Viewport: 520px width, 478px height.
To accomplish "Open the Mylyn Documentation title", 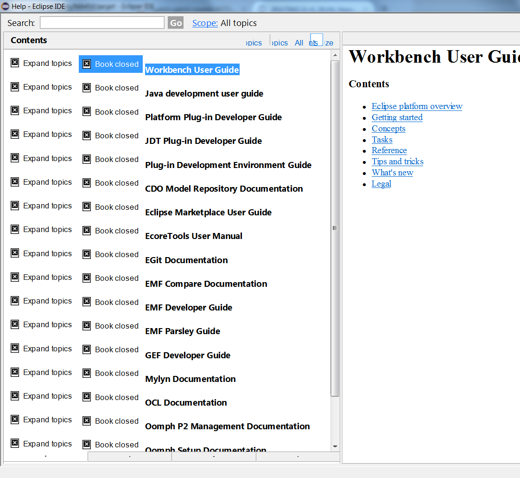I will pyautogui.click(x=190, y=379).
